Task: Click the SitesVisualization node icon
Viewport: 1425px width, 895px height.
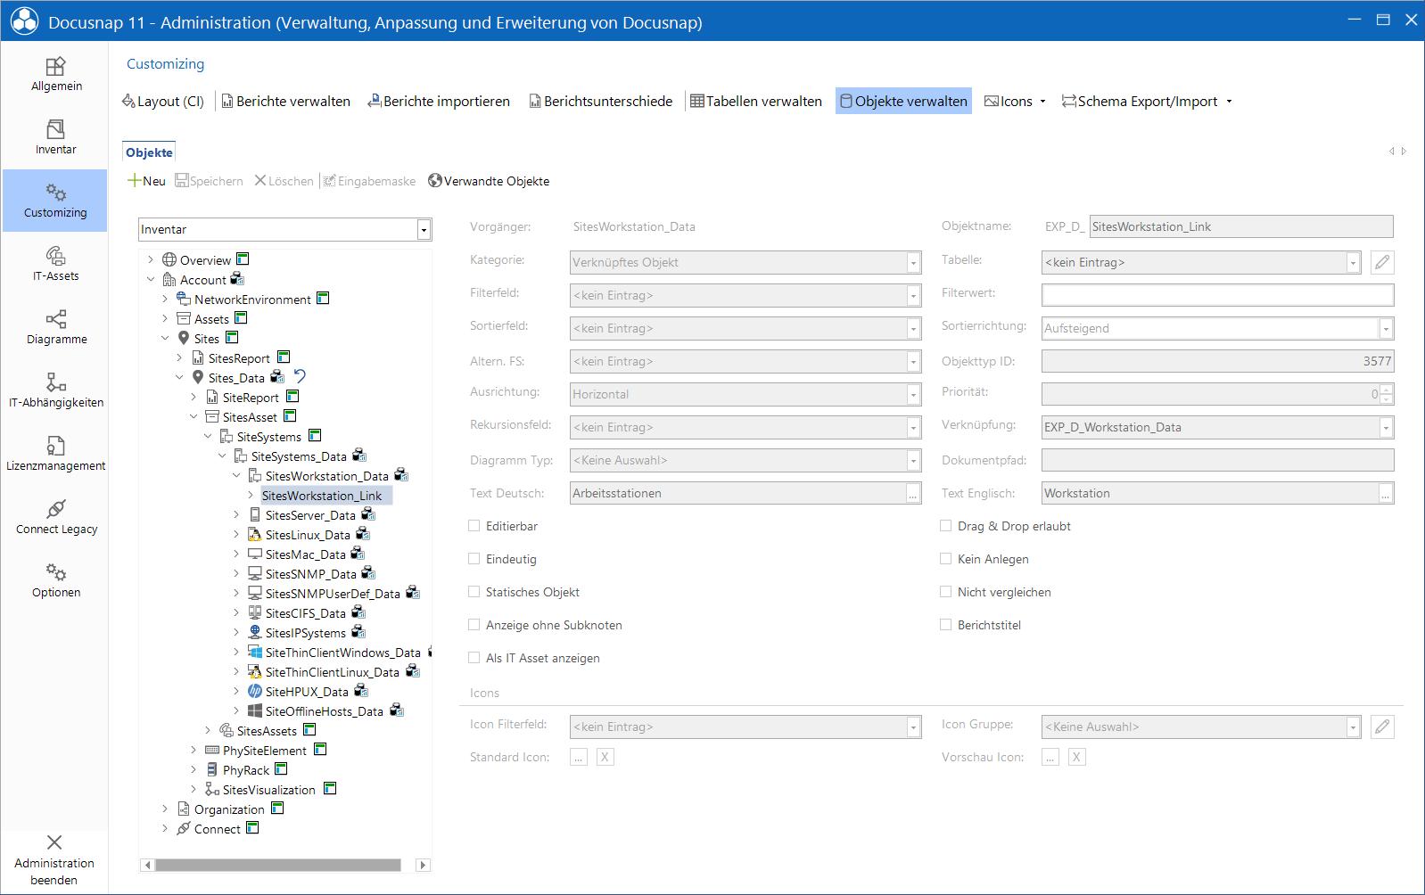Action: point(212,789)
